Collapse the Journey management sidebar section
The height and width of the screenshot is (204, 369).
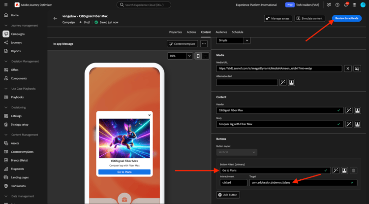[x=5, y=25]
